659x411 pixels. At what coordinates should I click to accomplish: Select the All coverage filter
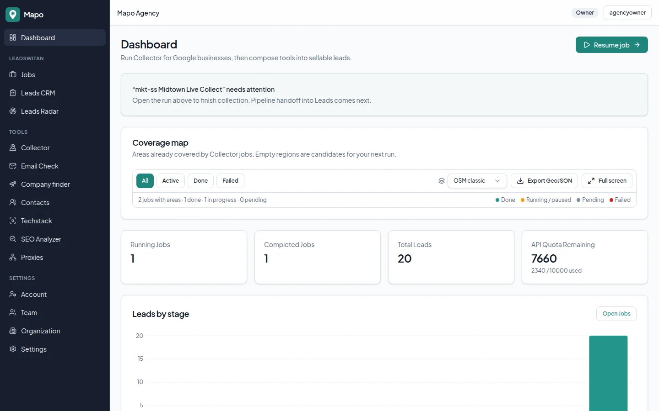(145, 181)
